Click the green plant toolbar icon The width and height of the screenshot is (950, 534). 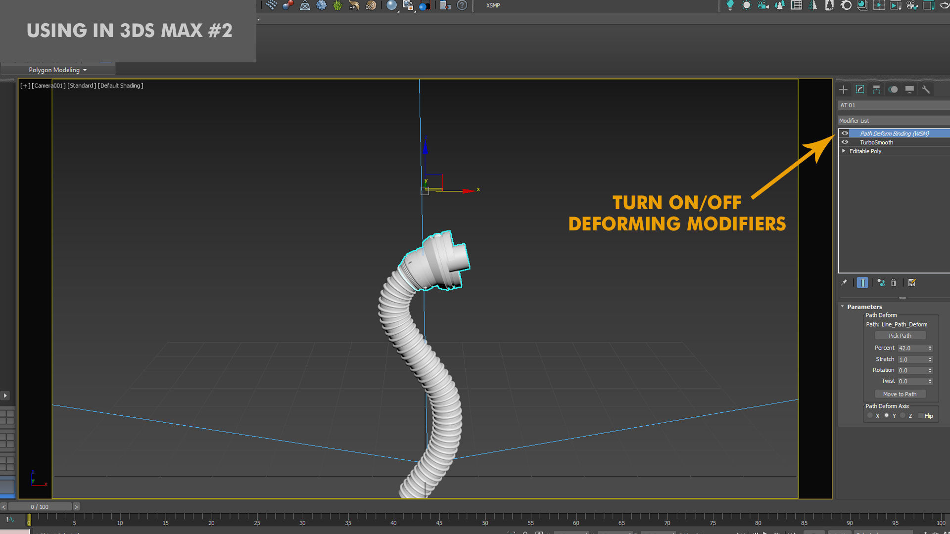pyautogui.click(x=337, y=5)
